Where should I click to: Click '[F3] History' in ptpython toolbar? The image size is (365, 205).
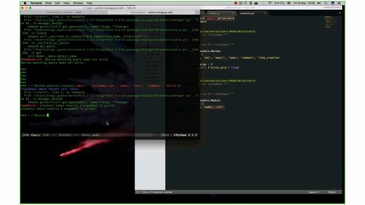tap(61, 135)
